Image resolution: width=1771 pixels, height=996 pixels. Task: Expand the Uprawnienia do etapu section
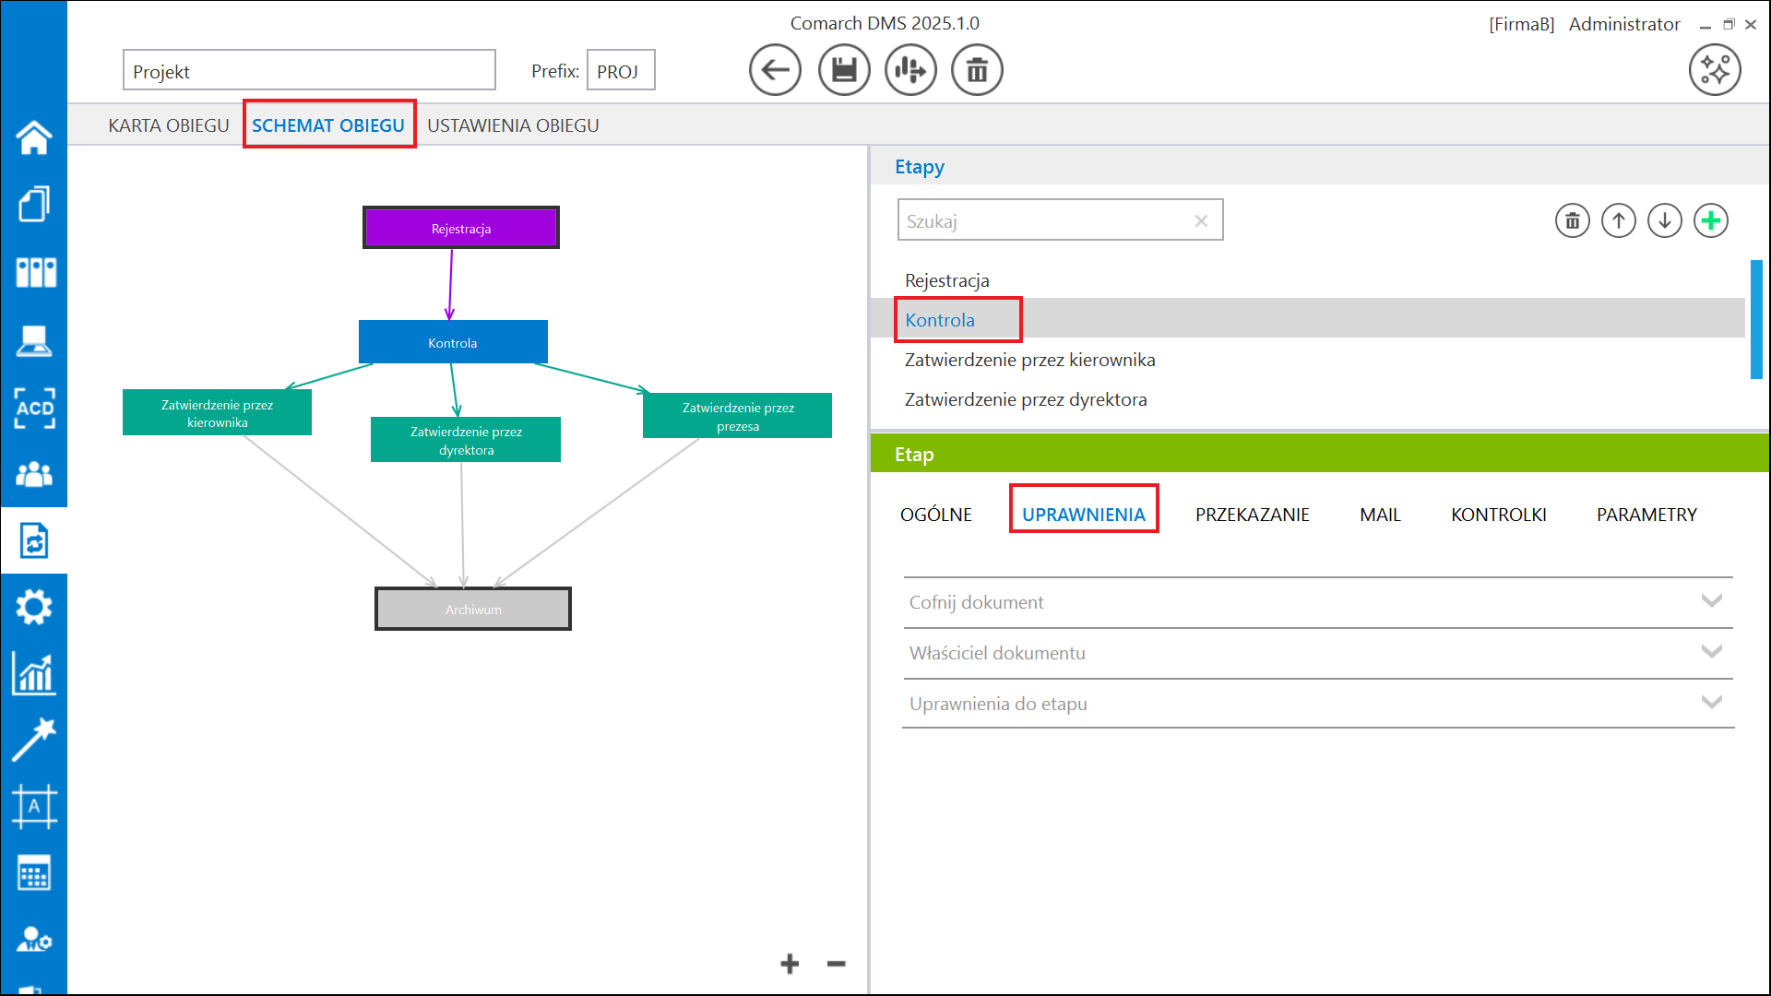1318,704
